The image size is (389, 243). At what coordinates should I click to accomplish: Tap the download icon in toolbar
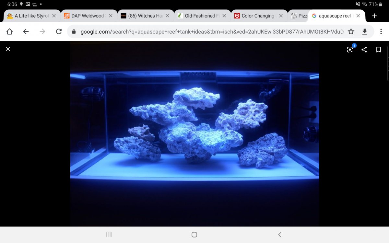click(x=364, y=31)
